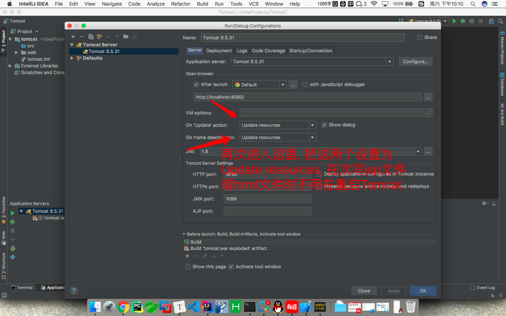Open VCS menu in menu bar

click(253, 4)
